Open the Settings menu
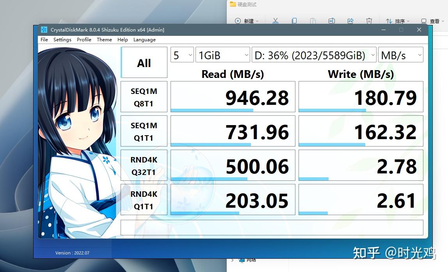 coord(62,39)
